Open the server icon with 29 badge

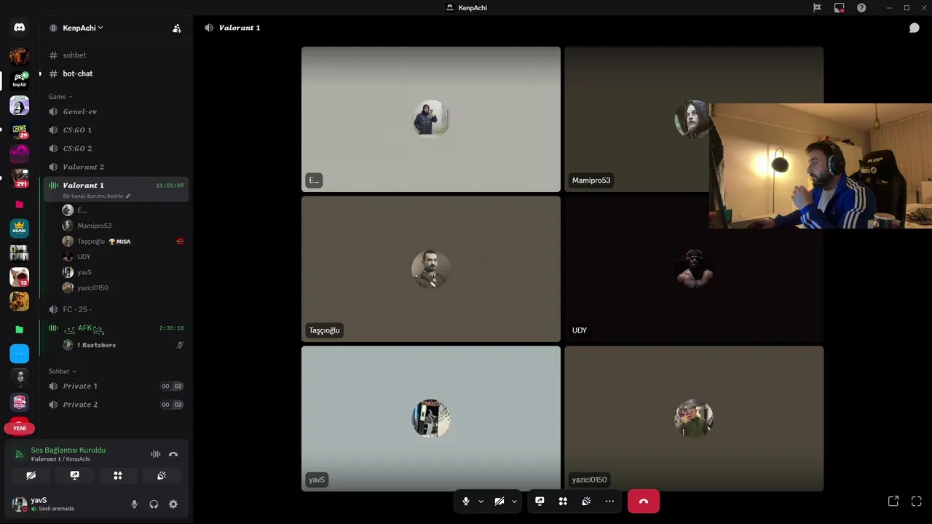19,130
